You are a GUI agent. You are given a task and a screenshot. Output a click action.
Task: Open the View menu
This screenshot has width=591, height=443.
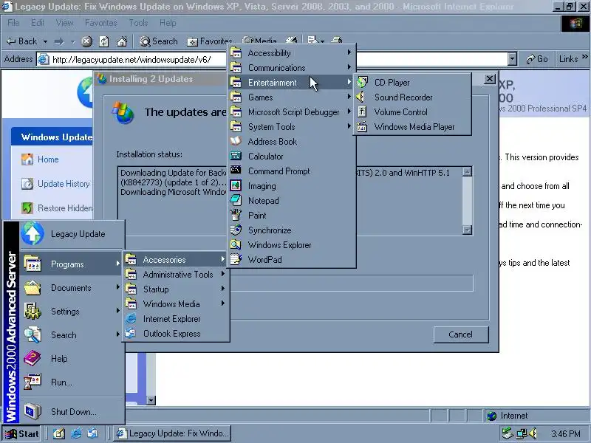point(64,23)
